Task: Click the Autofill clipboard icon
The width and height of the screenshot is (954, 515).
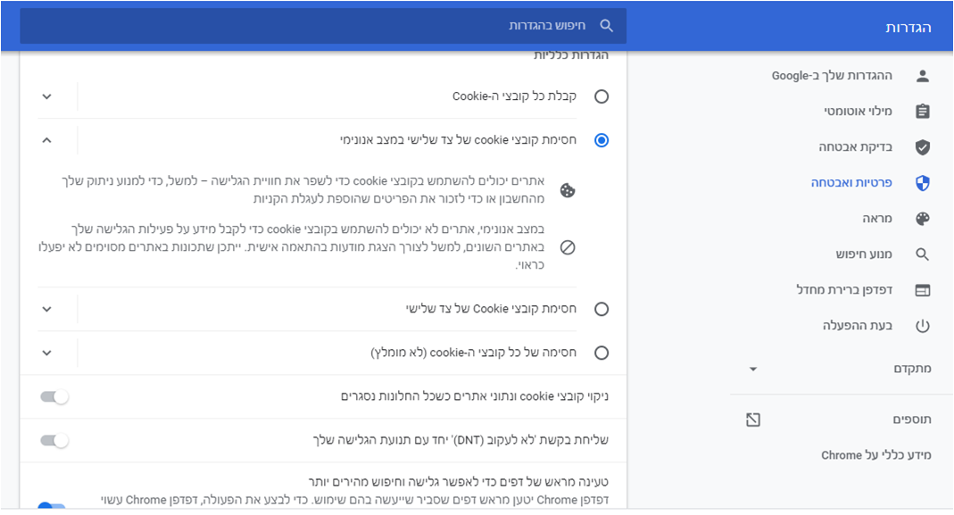Action: pyautogui.click(x=923, y=112)
